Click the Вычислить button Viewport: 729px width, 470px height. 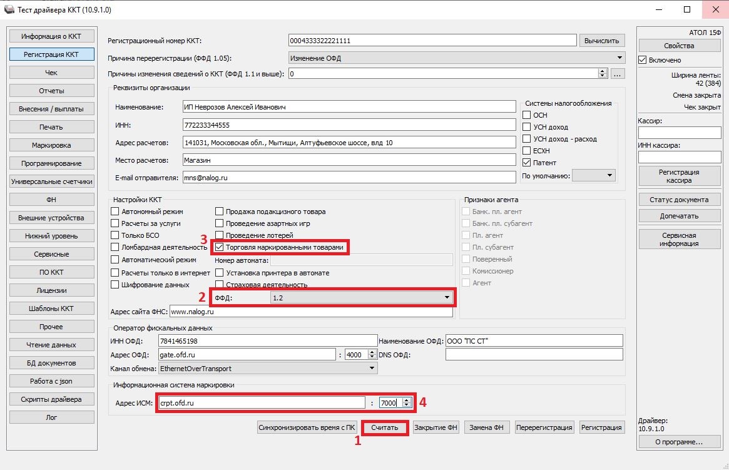coord(601,41)
